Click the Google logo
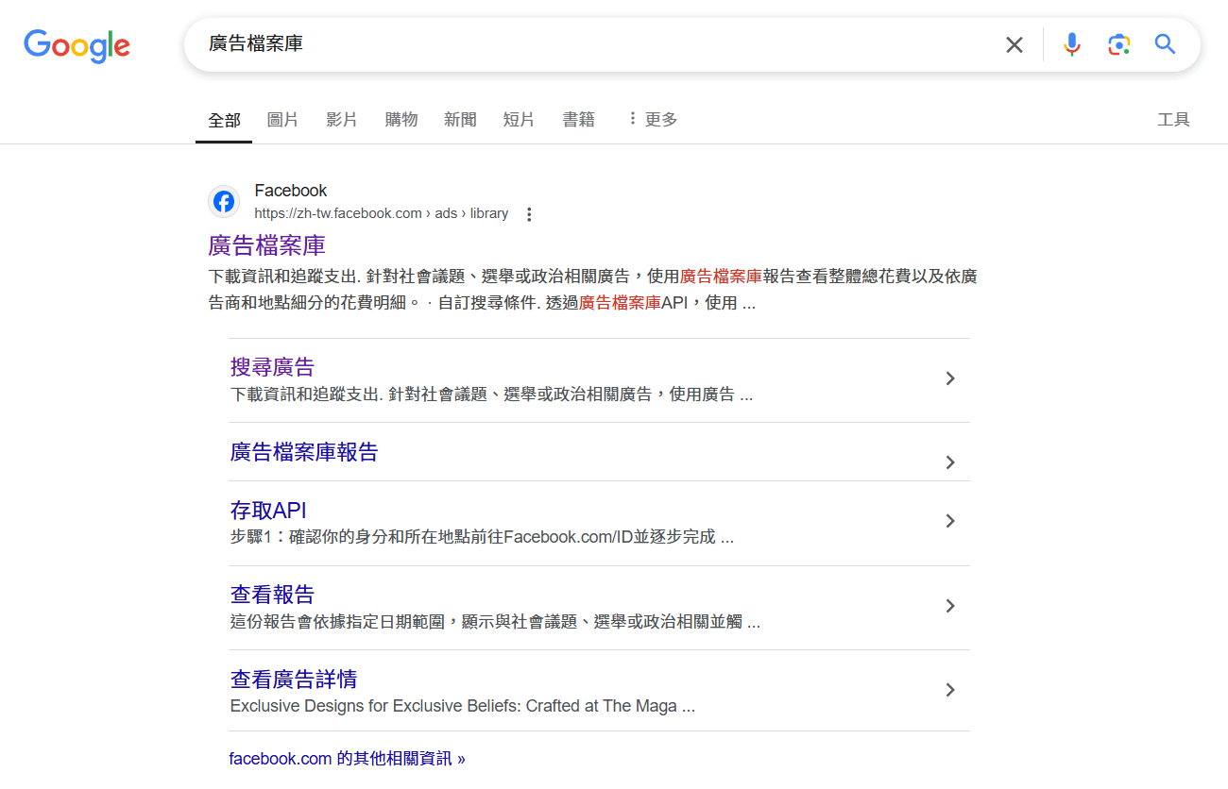1228x789 pixels. click(x=77, y=45)
